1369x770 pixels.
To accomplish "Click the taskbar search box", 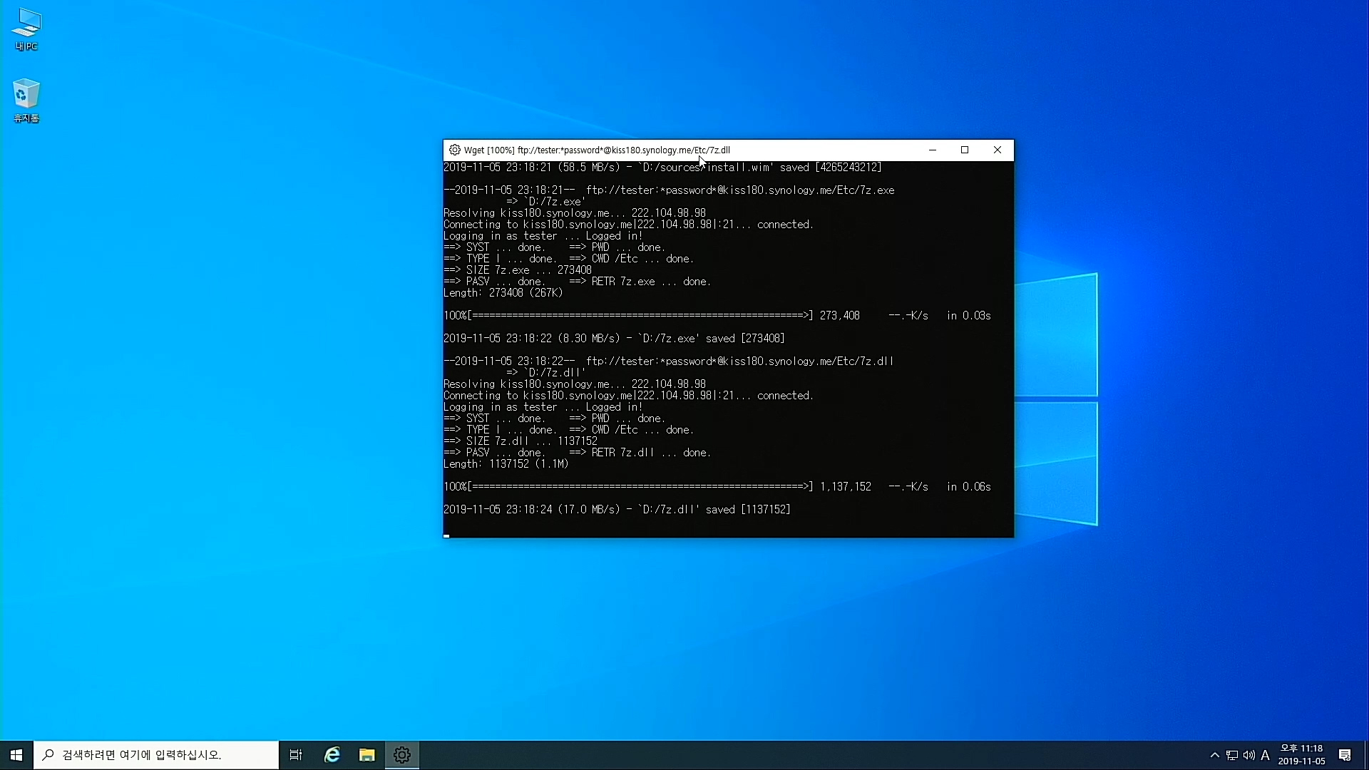I will 156,755.
